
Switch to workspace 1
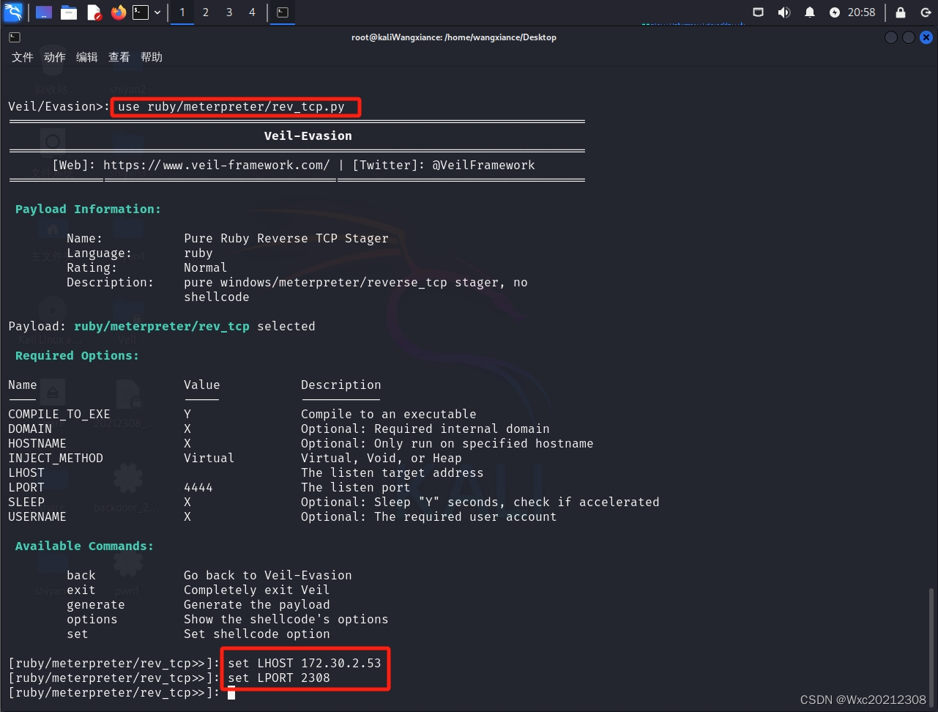click(182, 12)
